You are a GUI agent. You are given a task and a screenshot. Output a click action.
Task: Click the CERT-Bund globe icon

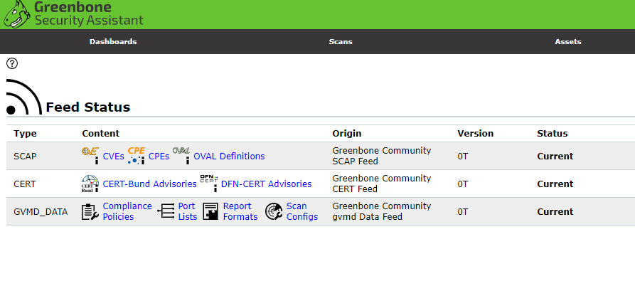point(90,184)
